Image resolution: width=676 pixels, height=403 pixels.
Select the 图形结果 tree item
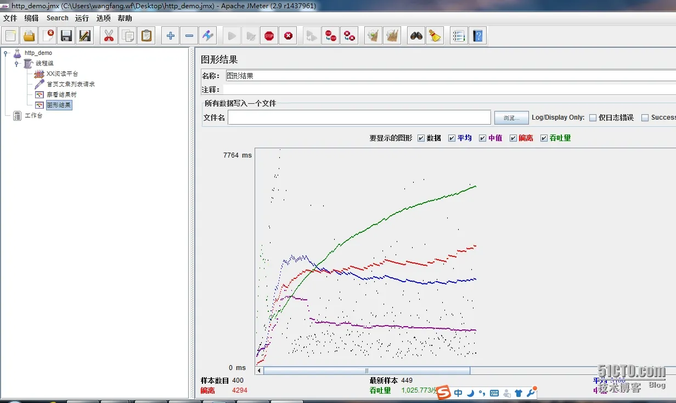coord(59,105)
